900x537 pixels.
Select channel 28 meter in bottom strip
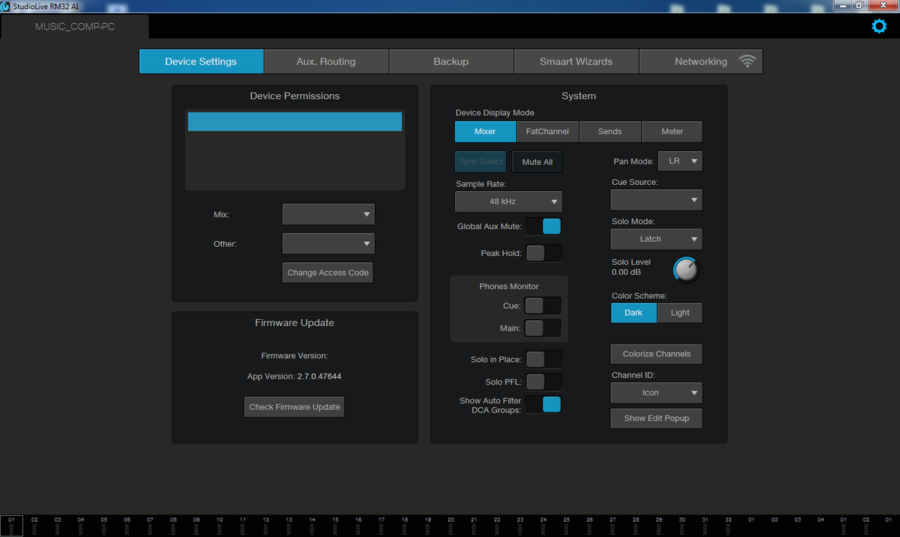(x=636, y=526)
